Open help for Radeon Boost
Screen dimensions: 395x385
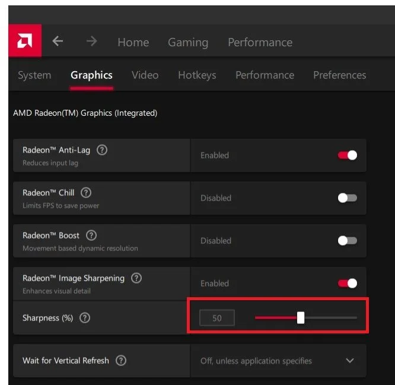91,236
